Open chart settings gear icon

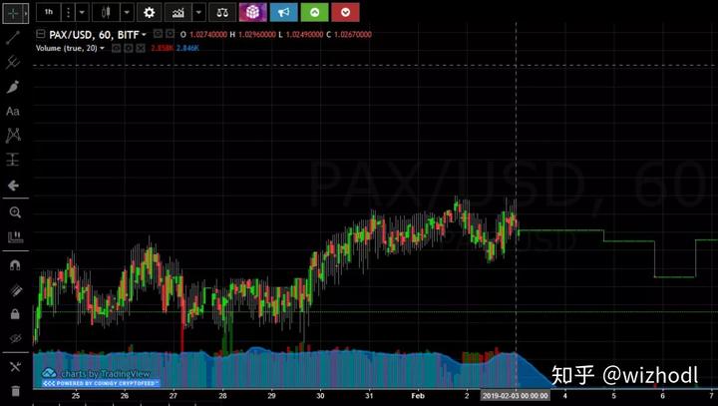click(x=149, y=13)
